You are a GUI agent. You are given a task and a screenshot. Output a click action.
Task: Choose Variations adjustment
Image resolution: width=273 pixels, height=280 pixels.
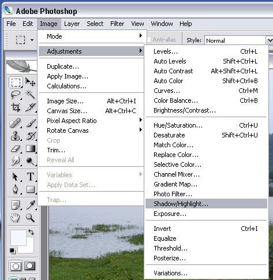(x=206, y=273)
